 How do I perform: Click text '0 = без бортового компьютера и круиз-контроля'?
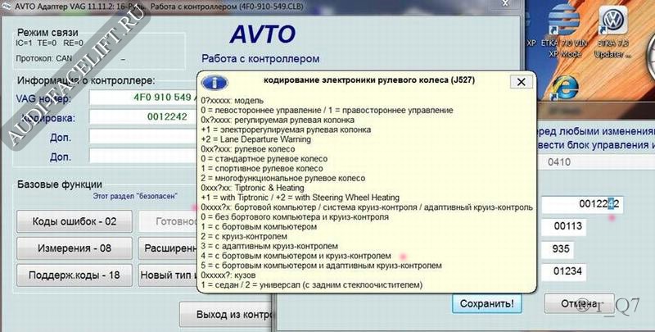(x=295, y=217)
